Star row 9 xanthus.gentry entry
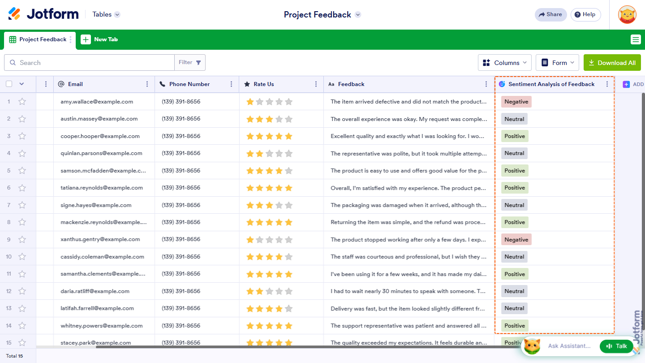645x363 pixels. point(22,239)
